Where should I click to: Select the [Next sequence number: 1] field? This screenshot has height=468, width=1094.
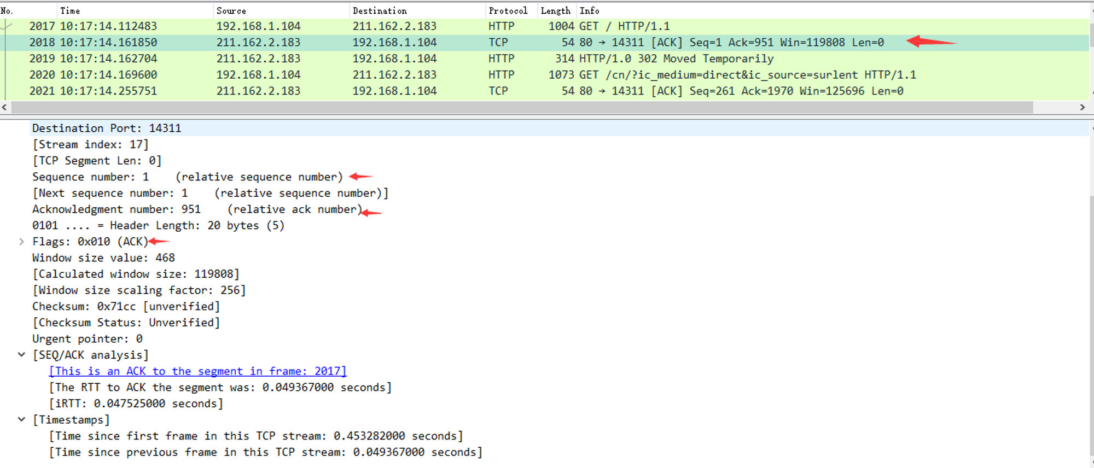tap(210, 193)
